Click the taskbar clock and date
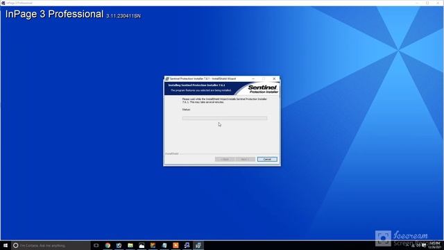 [435, 245]
